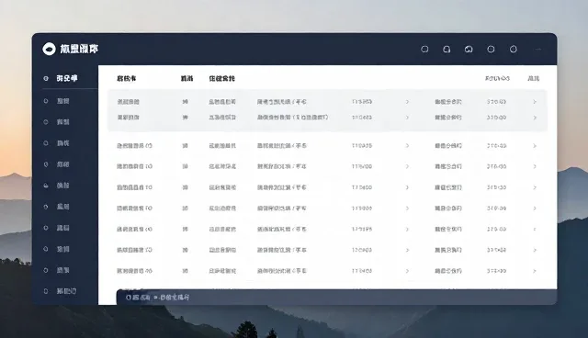Screen dimensions: 588x338
Task: Open the eighth sidebar menu item
Action: click(57, 228)
